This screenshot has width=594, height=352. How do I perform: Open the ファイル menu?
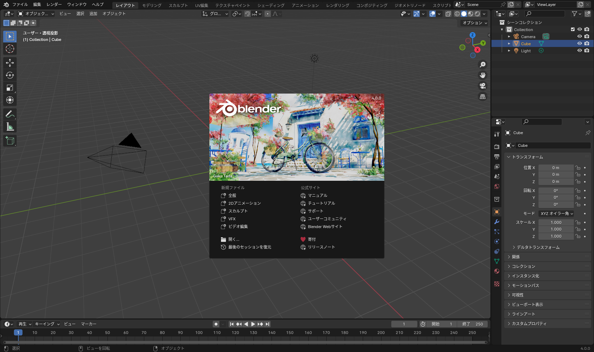coord(20,5)
